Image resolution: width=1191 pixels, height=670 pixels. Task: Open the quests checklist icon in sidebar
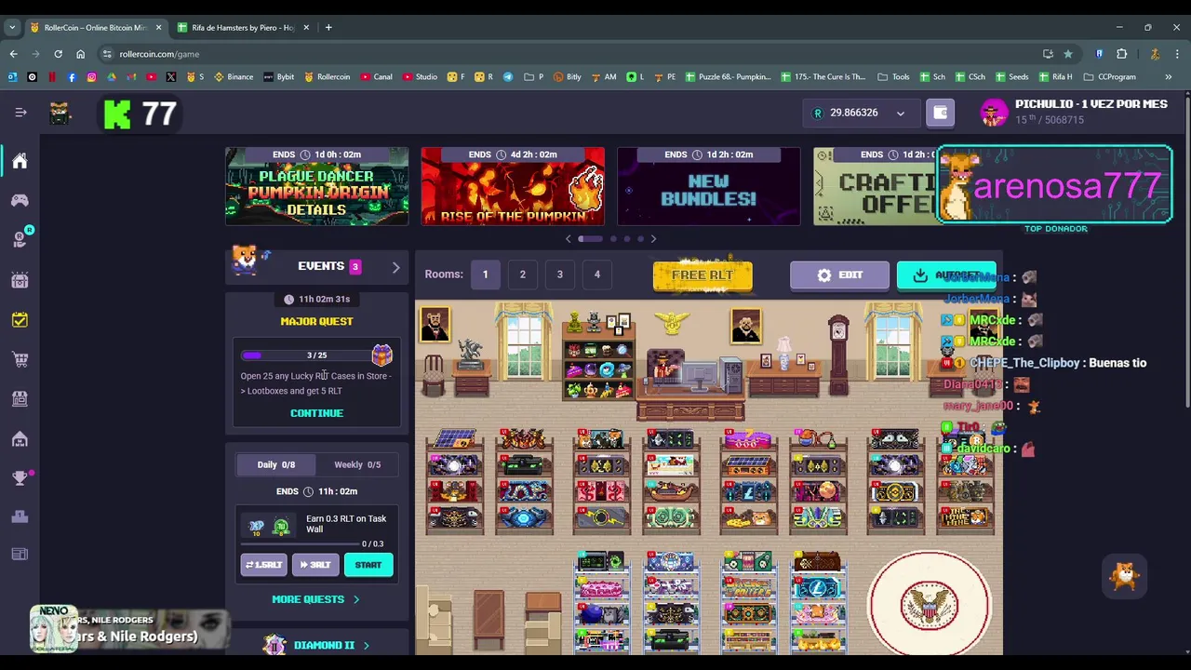[x=20, y=319]
